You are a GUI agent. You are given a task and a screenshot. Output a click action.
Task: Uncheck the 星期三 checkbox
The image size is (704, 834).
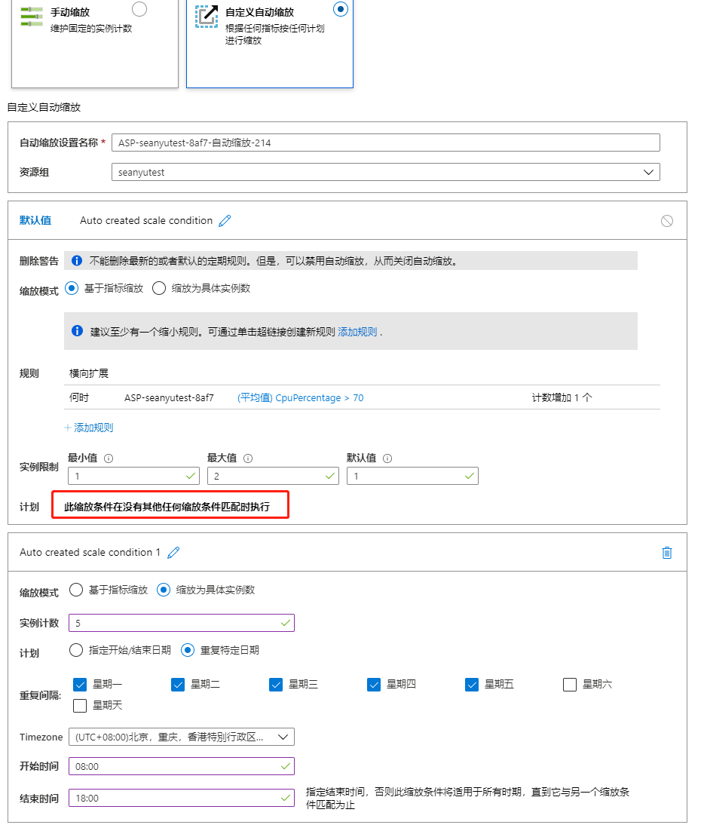click(276, 684)
